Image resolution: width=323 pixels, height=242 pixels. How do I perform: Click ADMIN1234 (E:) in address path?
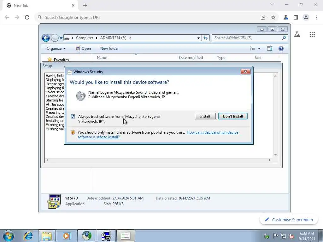click(x=113, y=38)
